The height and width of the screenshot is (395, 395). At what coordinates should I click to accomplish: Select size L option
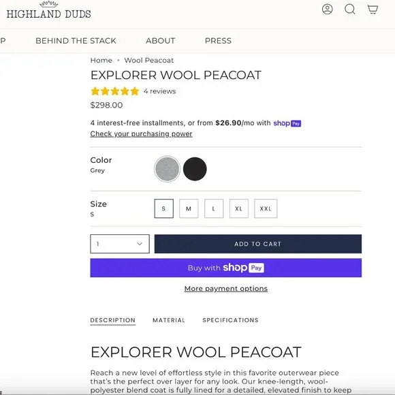pos(214,208)
